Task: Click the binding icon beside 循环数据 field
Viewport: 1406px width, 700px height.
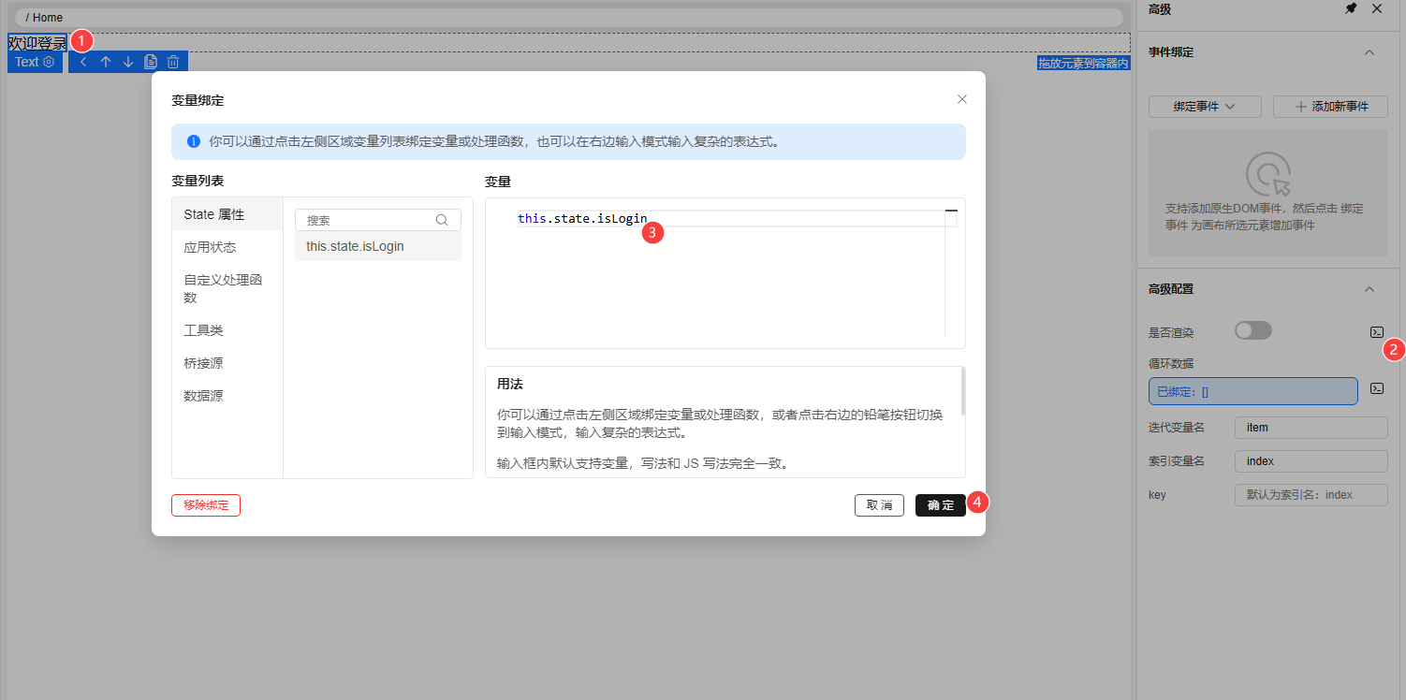Action: pyautogui.click(x=1376, y=388)
